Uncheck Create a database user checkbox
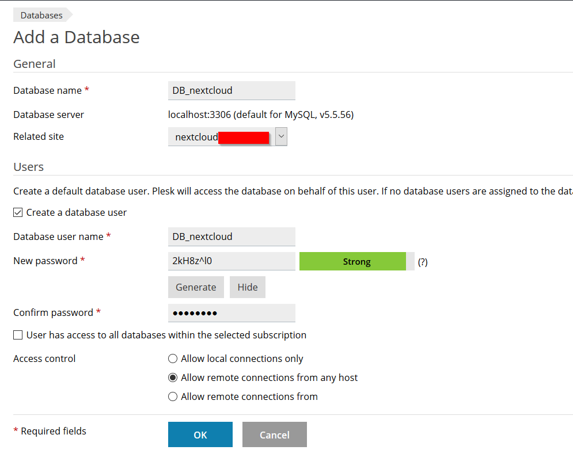This screenshot has width=573, height=450. (18, 212)
